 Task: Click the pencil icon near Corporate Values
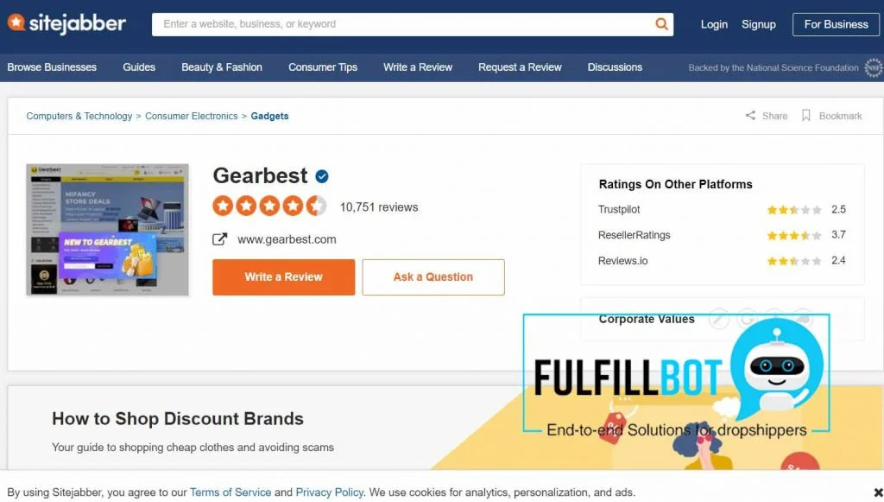click(719, 319)
